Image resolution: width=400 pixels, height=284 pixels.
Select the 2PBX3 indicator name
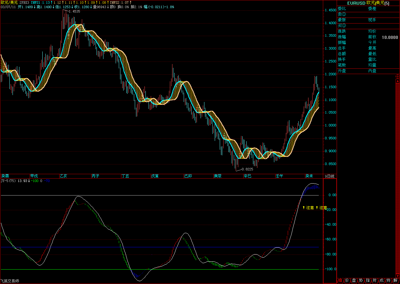point(24,2)
